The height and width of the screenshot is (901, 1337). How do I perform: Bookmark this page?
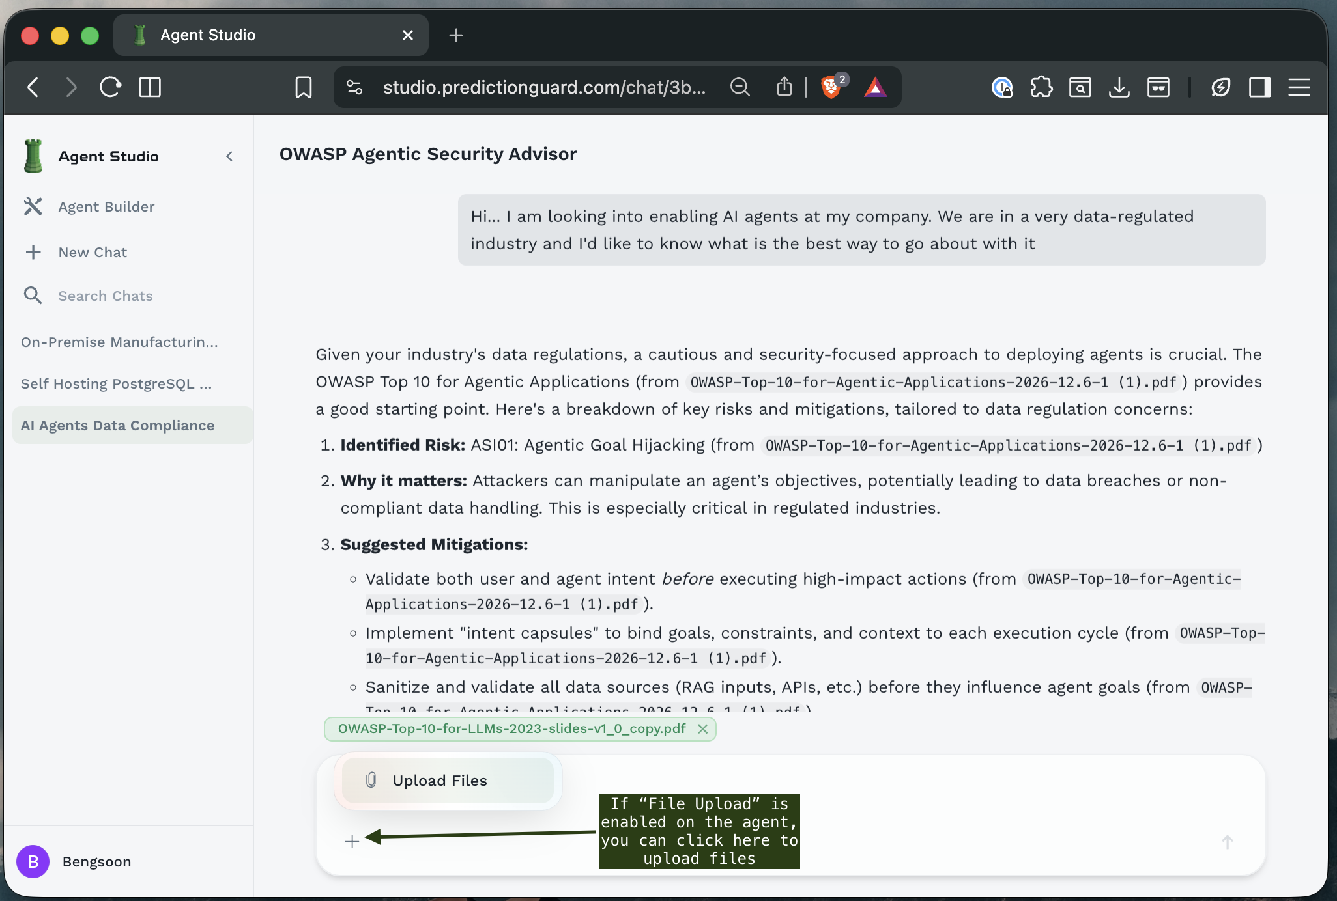point(304,87)
